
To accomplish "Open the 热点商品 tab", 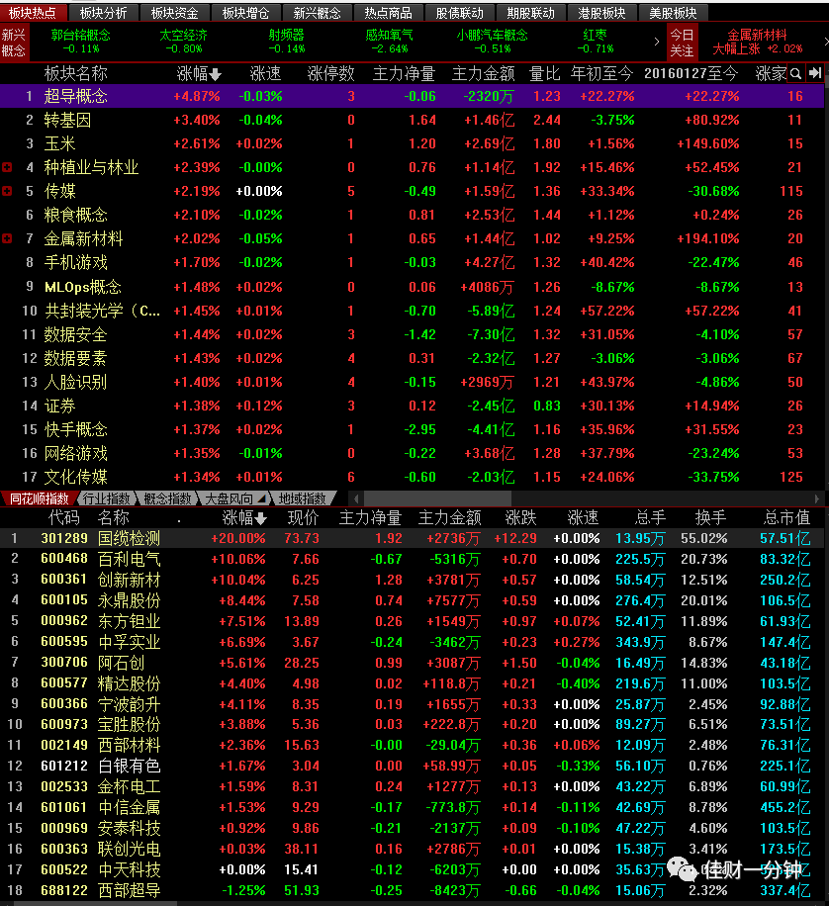I will (x=388, y=13).
